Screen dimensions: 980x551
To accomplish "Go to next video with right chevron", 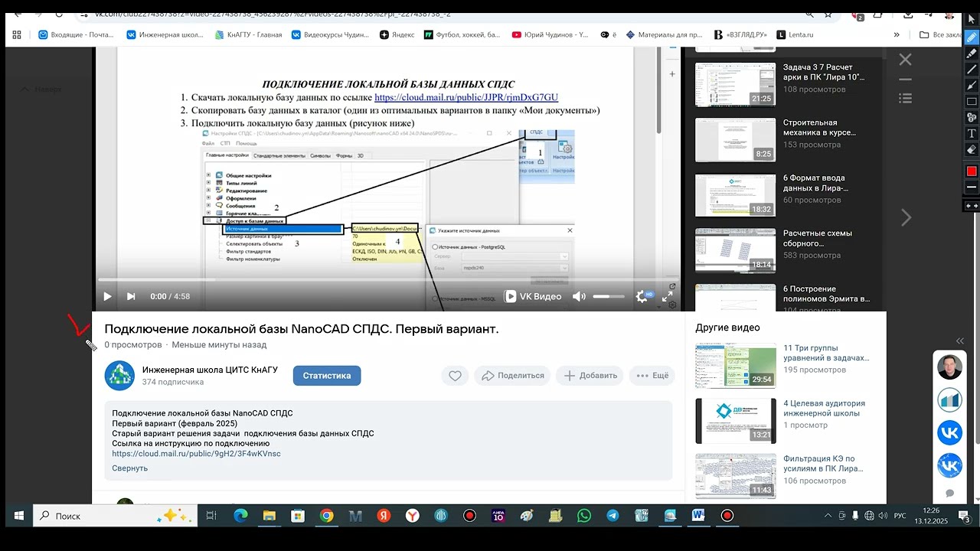I will pos(906,217).
